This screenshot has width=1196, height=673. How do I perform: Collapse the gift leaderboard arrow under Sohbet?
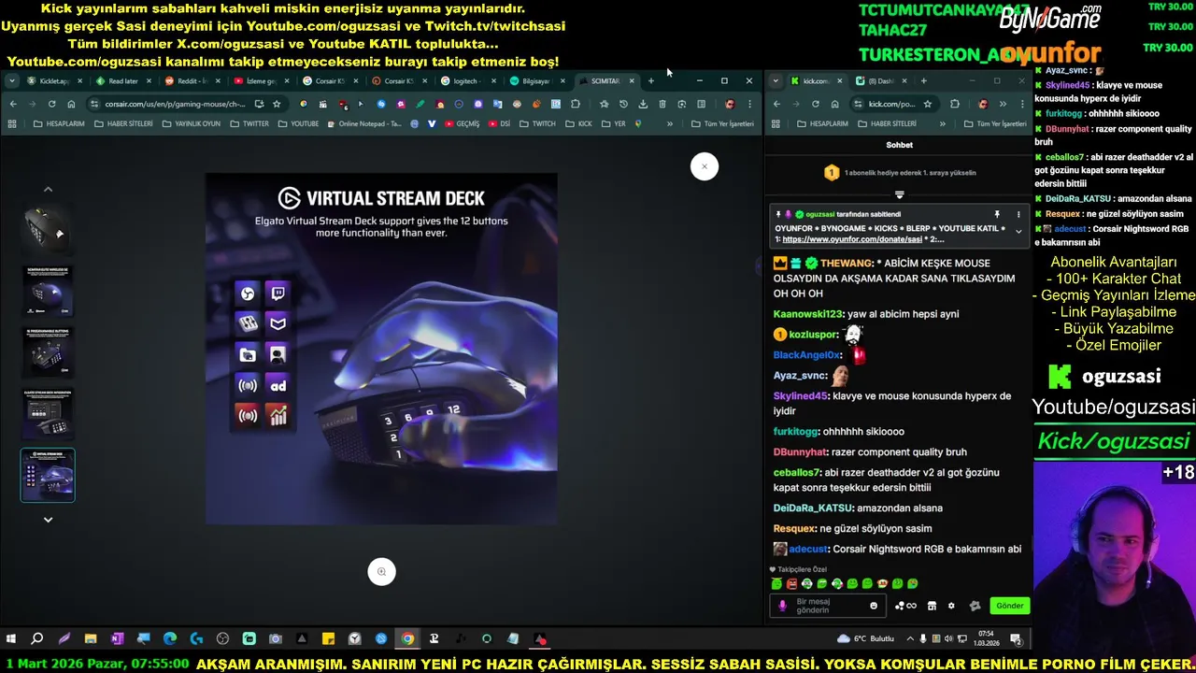coord(899,194)
